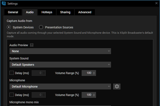Enable Microphone delay checkbox

pos(11,95)
